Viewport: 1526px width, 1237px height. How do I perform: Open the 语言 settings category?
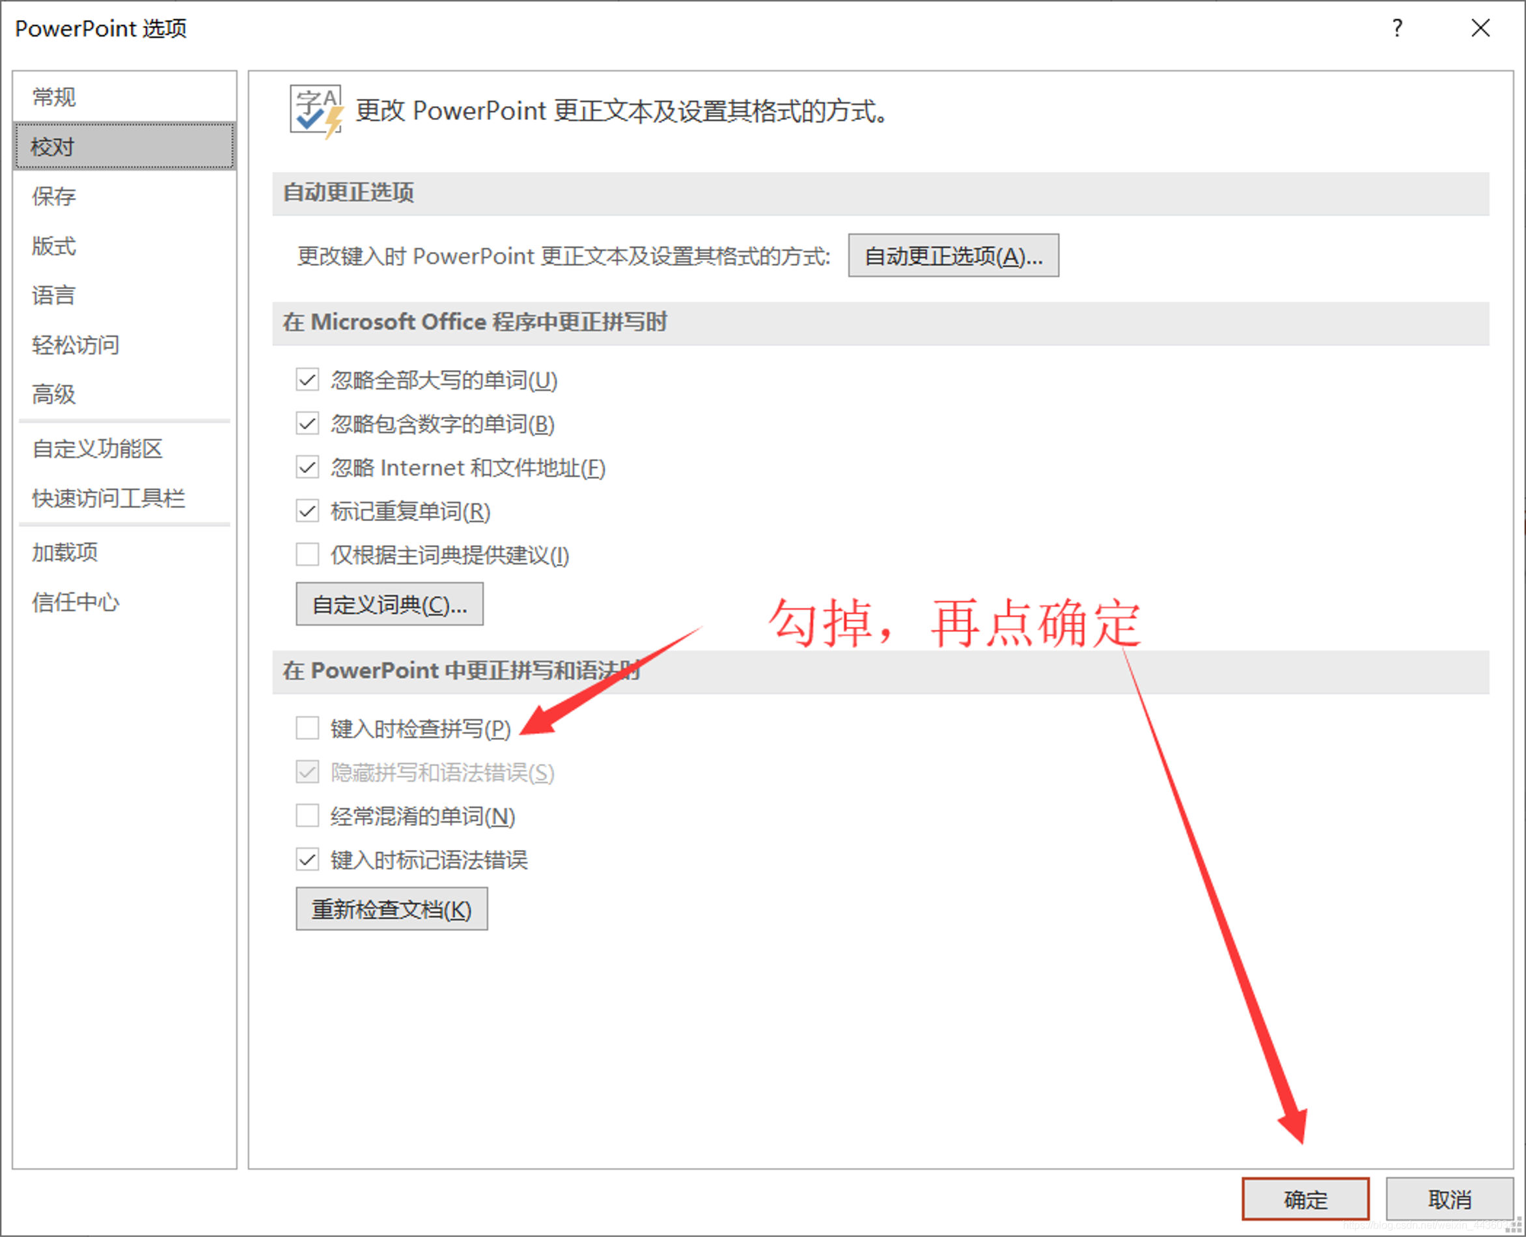54,295
